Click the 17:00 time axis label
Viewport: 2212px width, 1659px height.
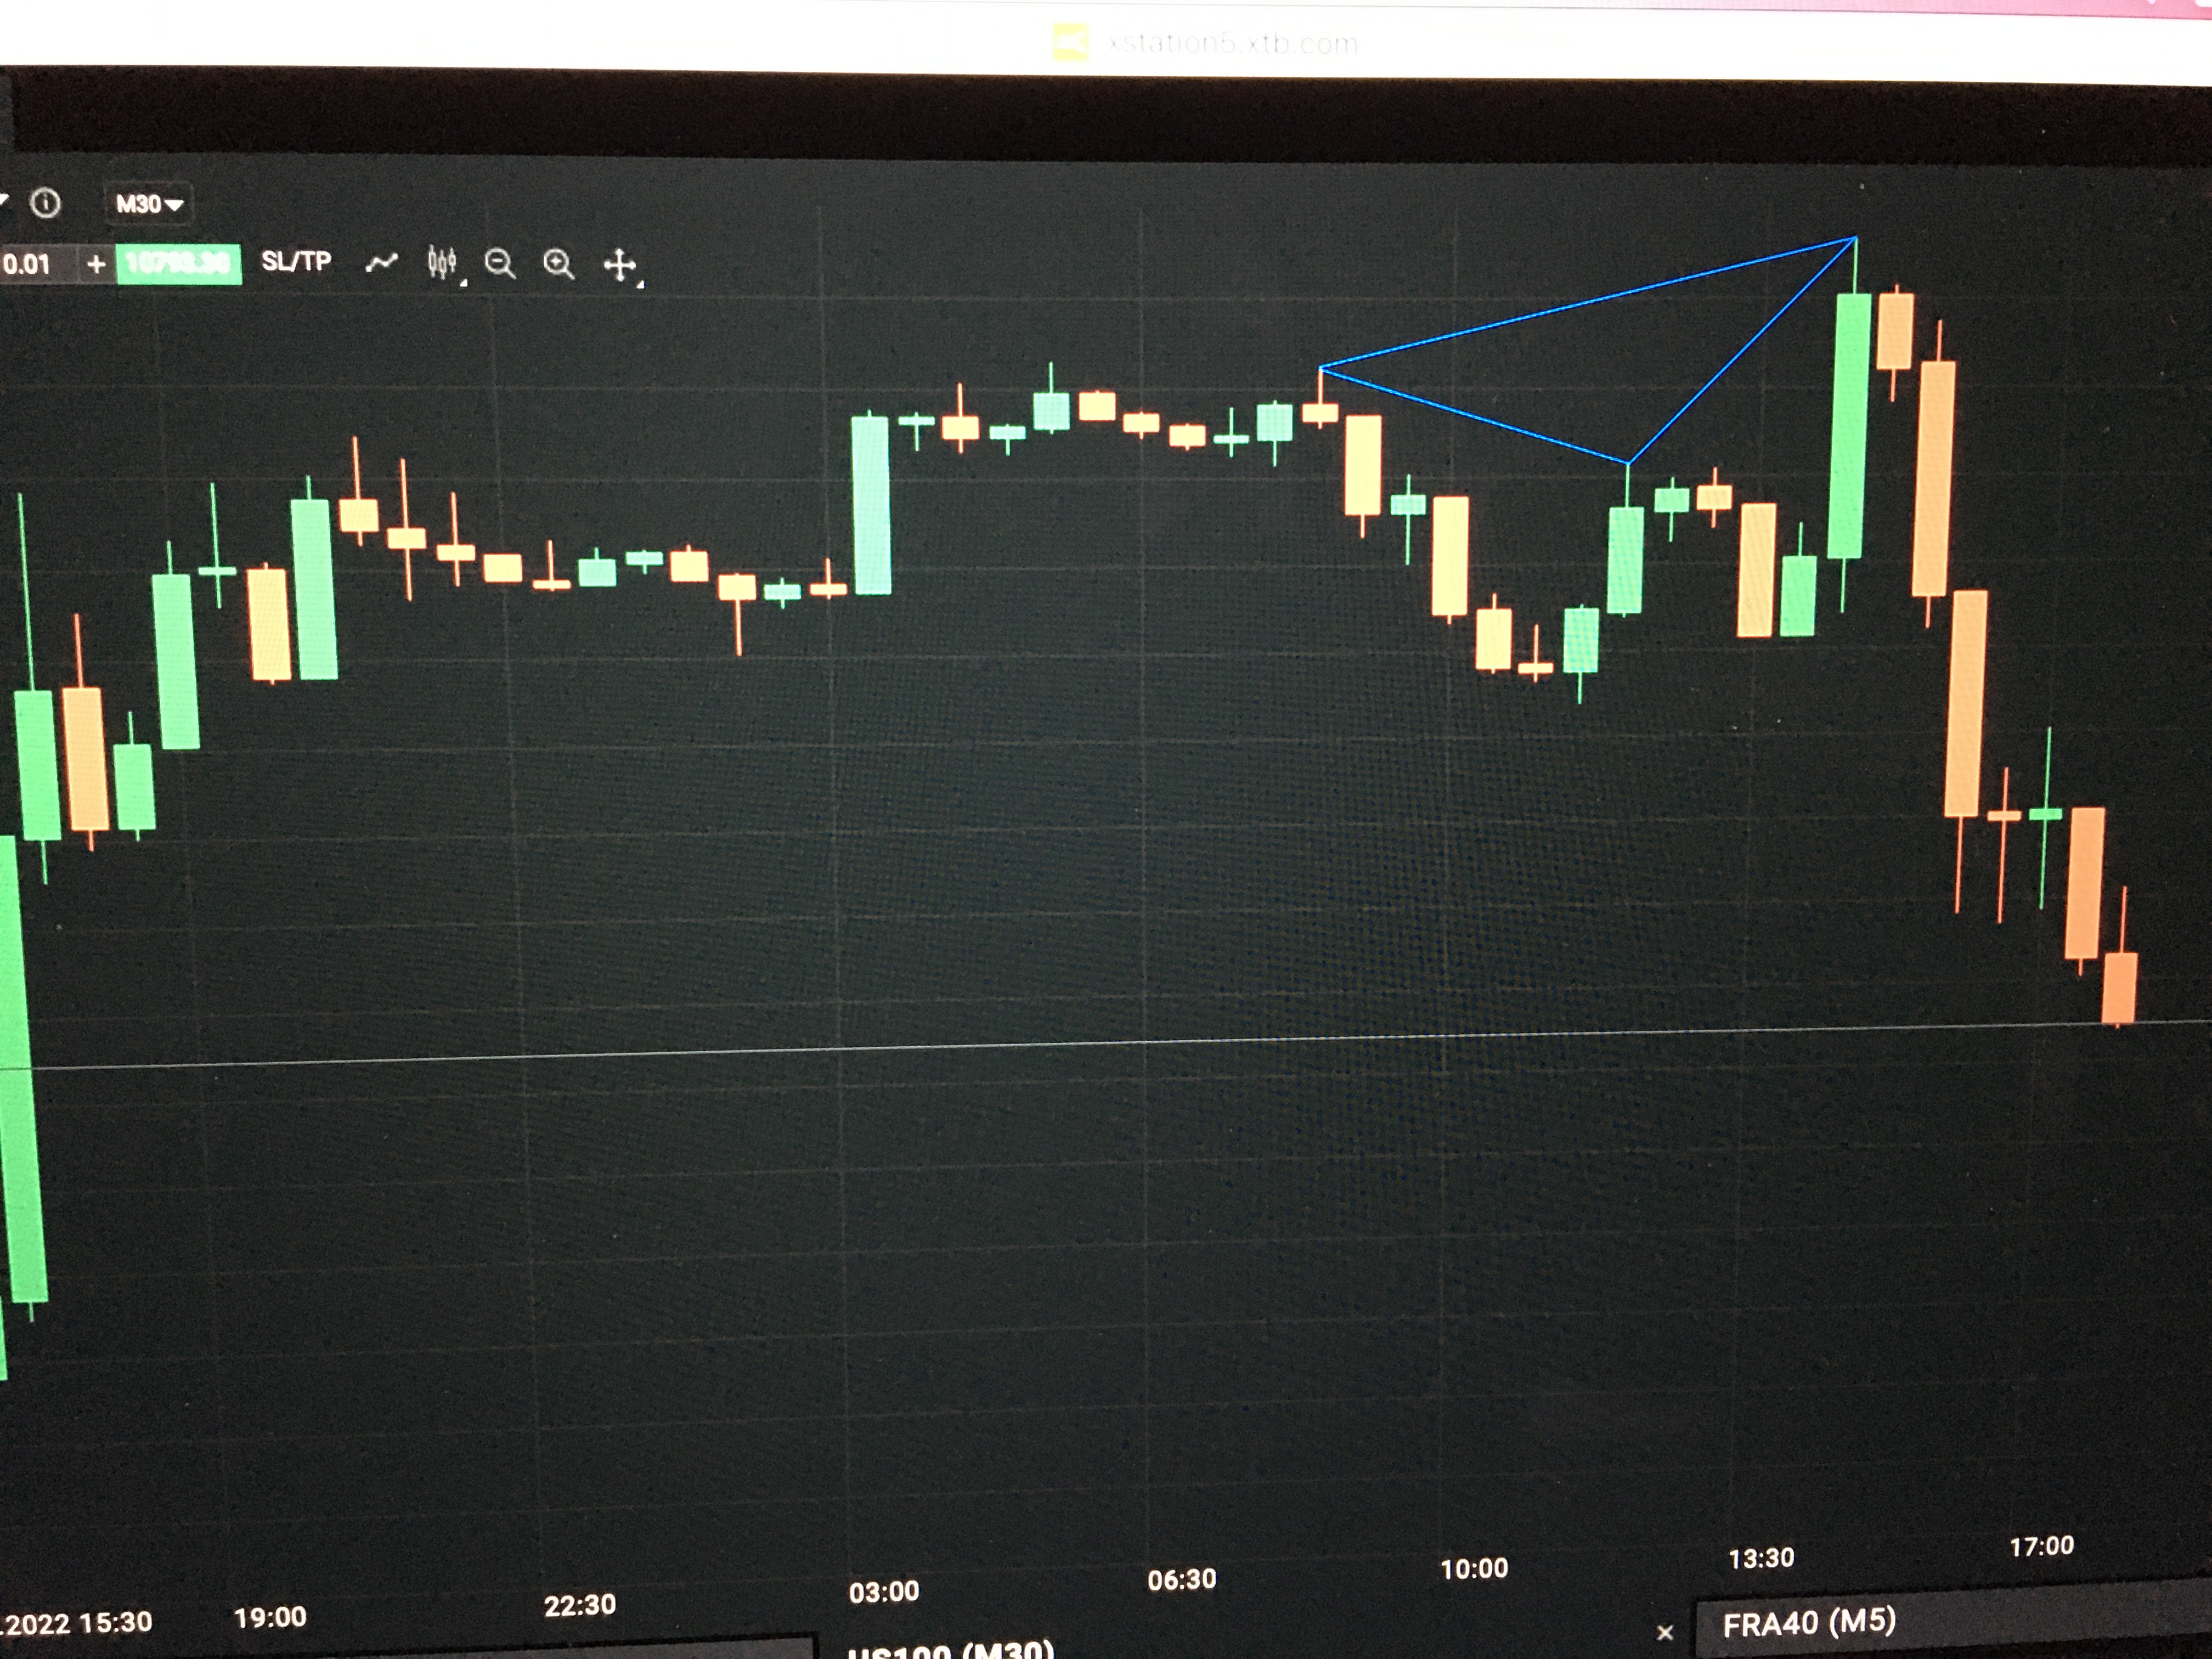coord(2041,1546)
